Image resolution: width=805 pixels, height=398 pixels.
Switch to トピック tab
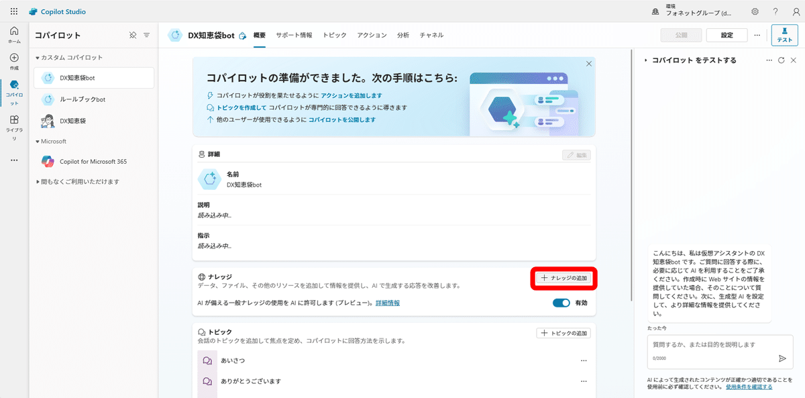click(x=335, y=35)
